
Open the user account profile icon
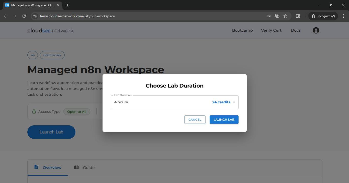(x=316, y=30)
